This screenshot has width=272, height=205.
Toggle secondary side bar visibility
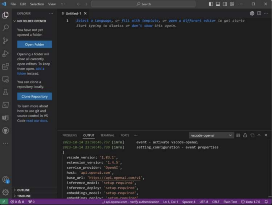[x=225, y=4]
